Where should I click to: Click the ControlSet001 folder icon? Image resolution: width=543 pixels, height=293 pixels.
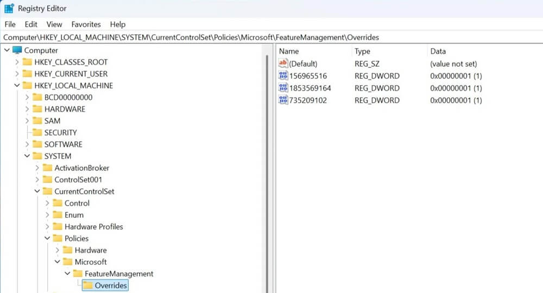pos(47,180)
